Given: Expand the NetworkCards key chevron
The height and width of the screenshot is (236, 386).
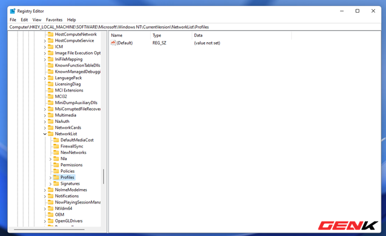Looking at the screenshot, I should 45,128.
